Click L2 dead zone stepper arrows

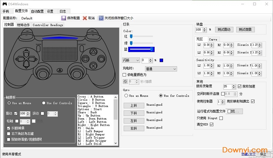point(212,45)
